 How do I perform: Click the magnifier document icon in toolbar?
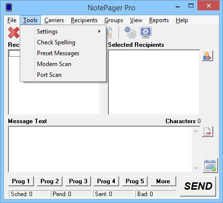[109, 33]
